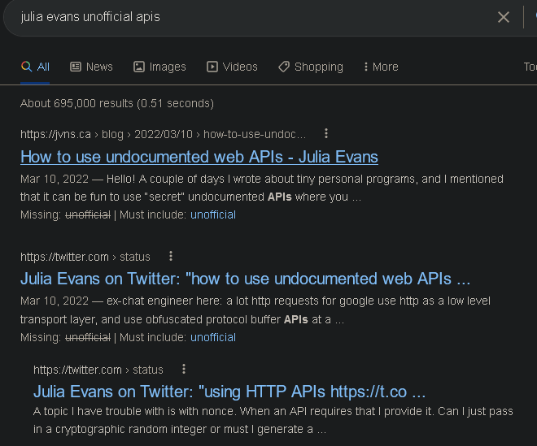Click the first 'https://twitter.com › status' breadcrumb

85,257
